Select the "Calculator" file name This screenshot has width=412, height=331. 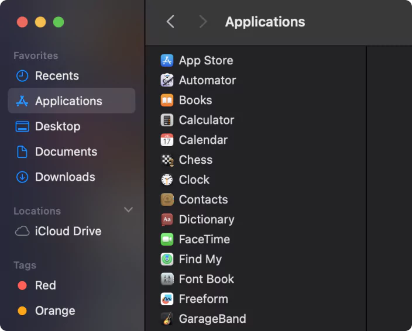207,120
